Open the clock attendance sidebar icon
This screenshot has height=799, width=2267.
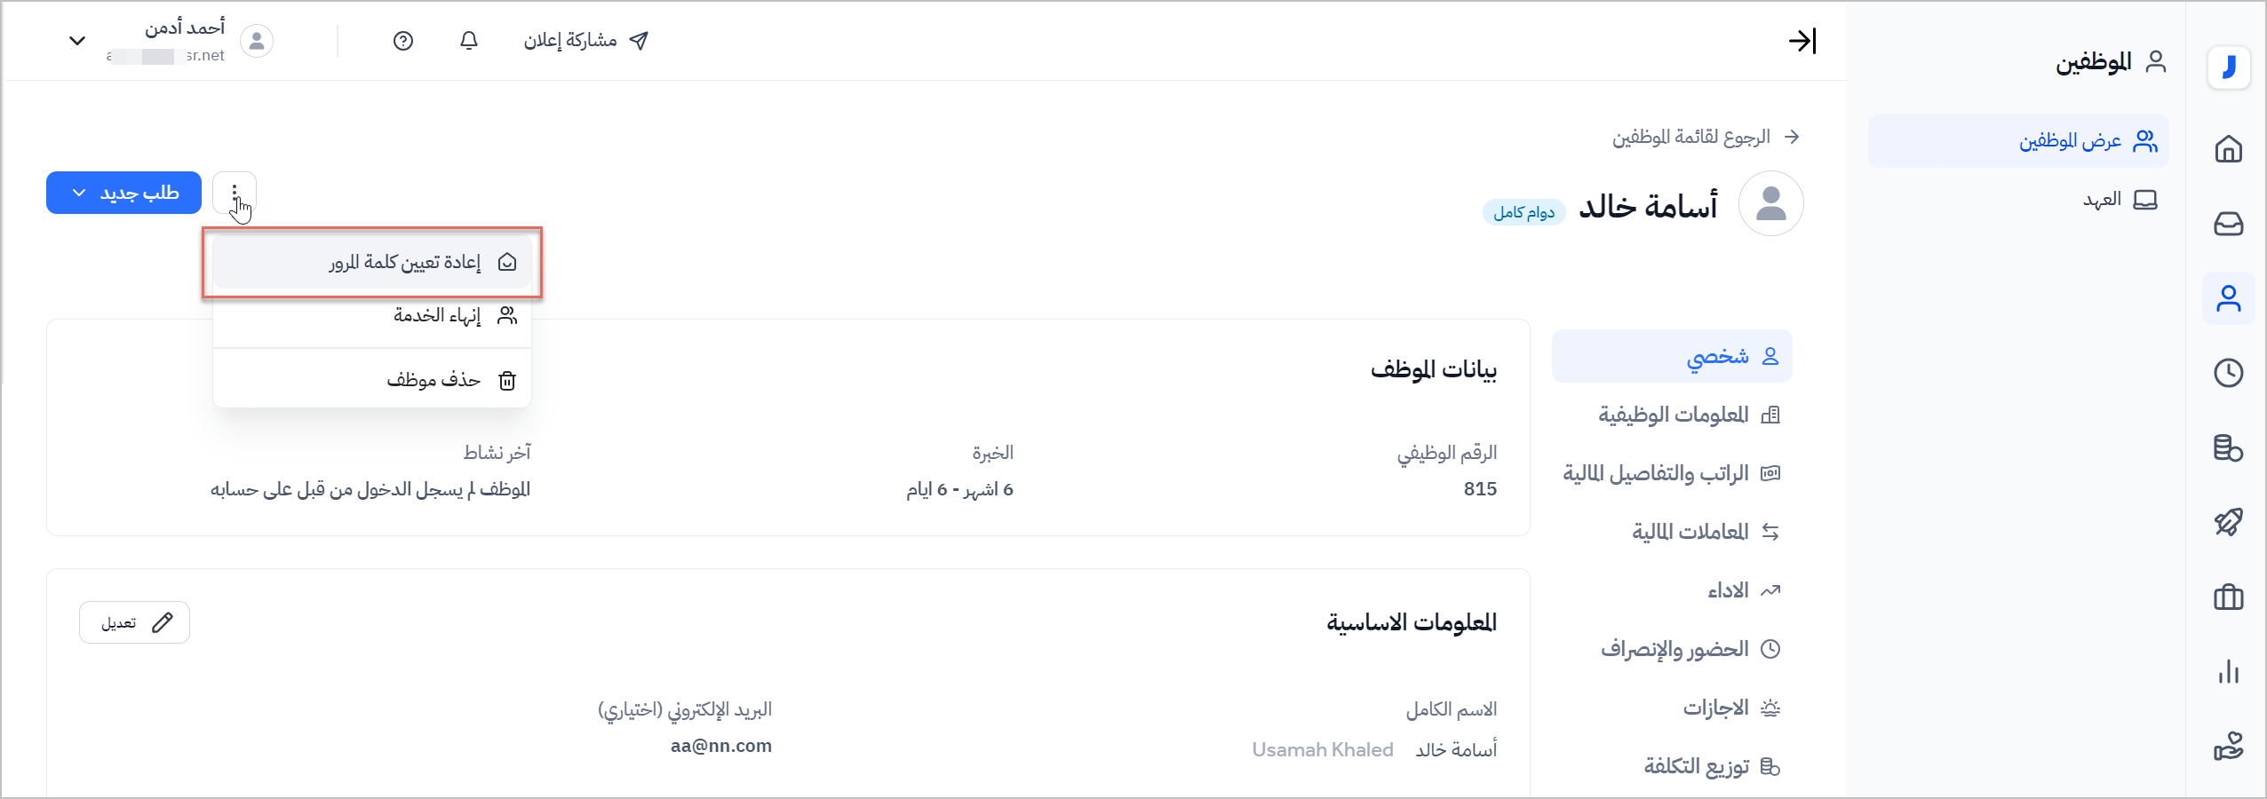[2228, 373]
